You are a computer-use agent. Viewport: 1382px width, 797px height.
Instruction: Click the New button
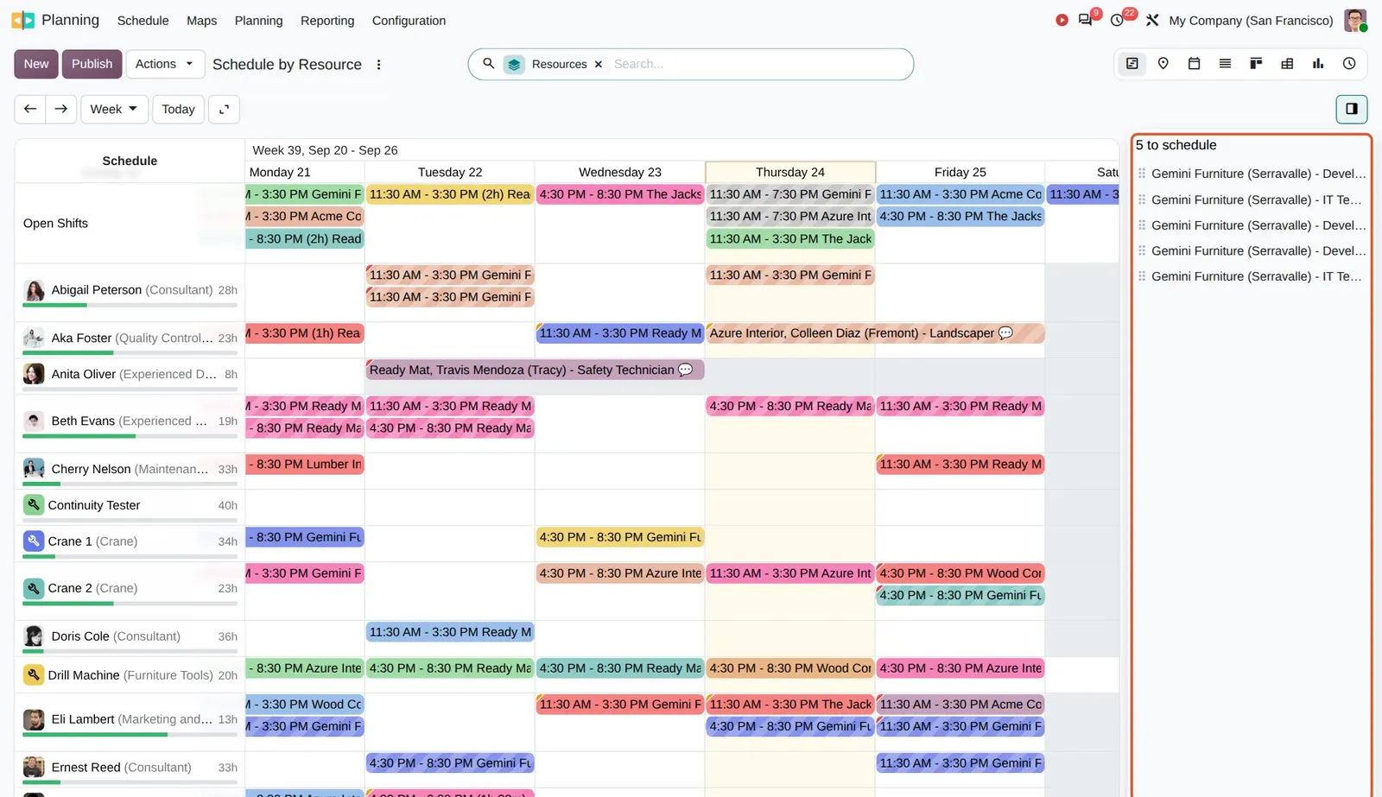tap(36, 64)
